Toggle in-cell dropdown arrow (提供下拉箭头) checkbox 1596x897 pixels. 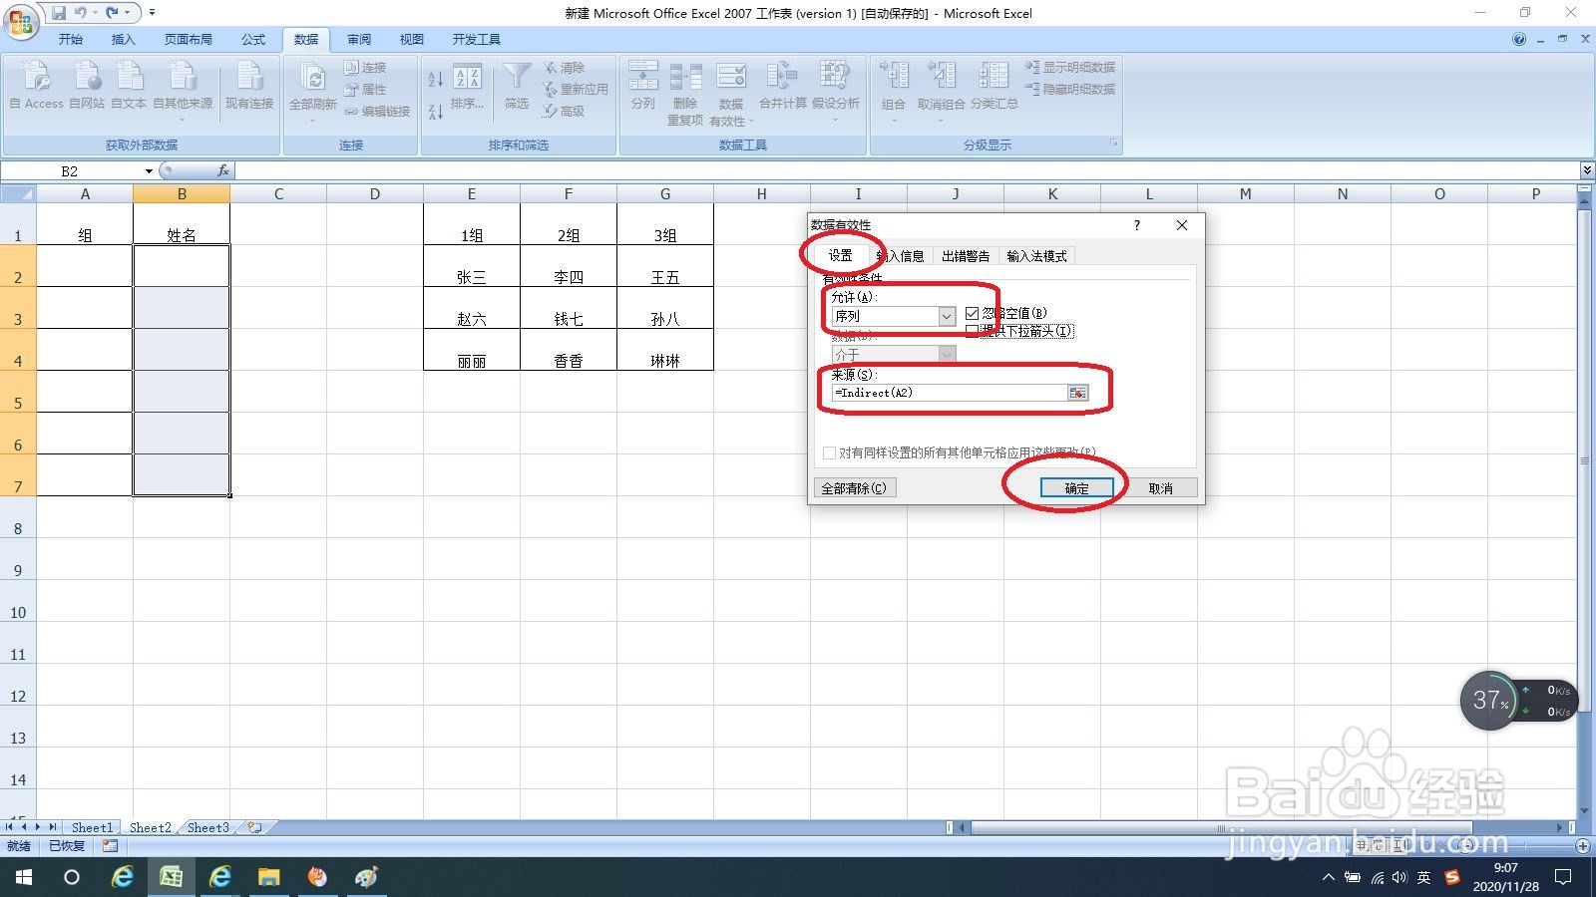tap(972, 330)
